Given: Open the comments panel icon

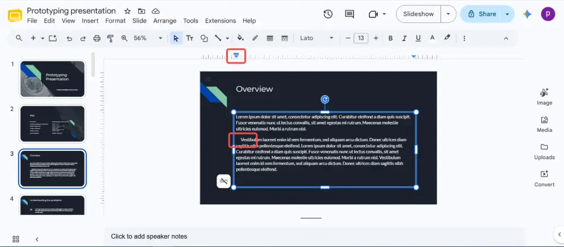Looking at the screenshot, I should point(349,14).
